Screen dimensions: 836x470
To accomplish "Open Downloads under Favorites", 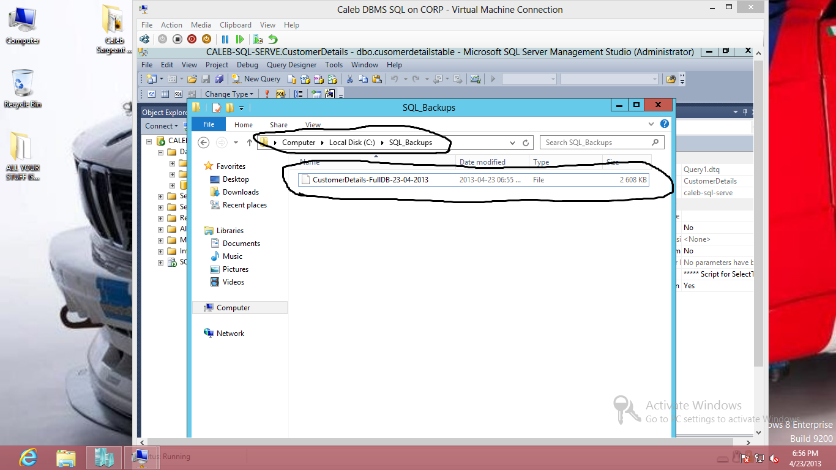I will pyautogui.click(x=234, y=192).
